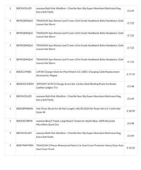
Task: Click the JXPXJMY Chicago Screw Set description
Action: (x=76, y=86)
